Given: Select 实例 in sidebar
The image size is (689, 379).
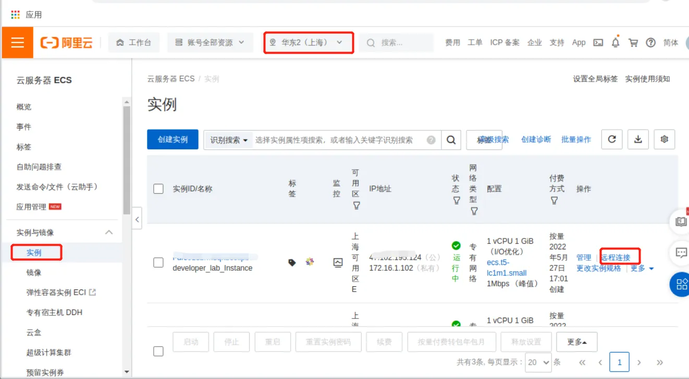Looking at the screenshot, I should point(34,252).
